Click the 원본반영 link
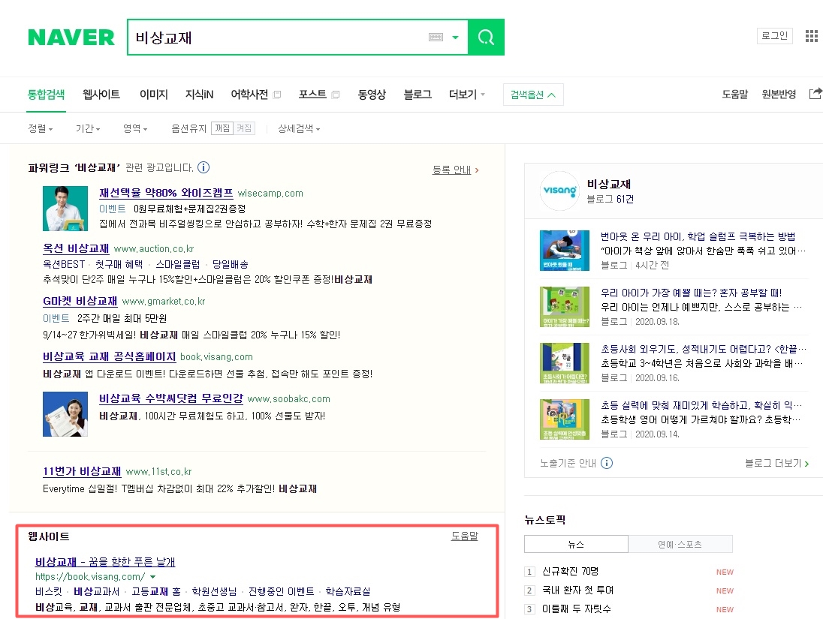The image size is (823, 619). [779, 95]
